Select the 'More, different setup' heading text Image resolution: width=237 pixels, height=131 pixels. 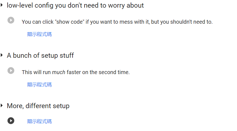point(38,106)
